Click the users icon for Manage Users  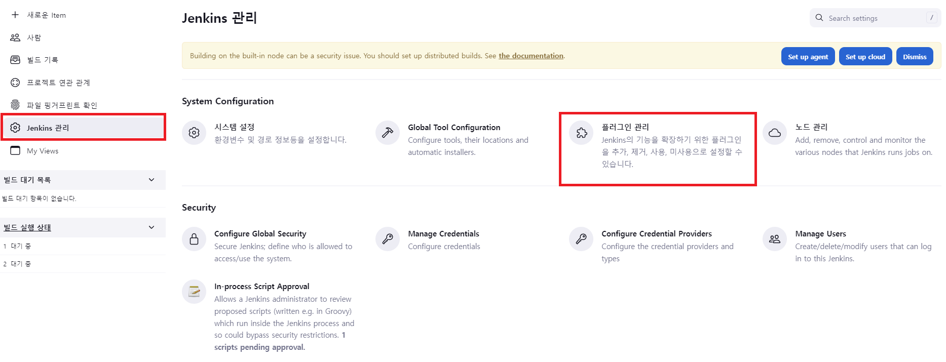click(x=775, y=239)
